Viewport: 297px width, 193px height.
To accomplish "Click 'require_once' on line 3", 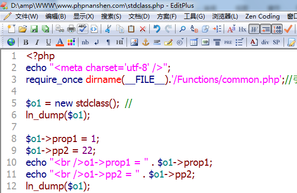I will [54, 80].
